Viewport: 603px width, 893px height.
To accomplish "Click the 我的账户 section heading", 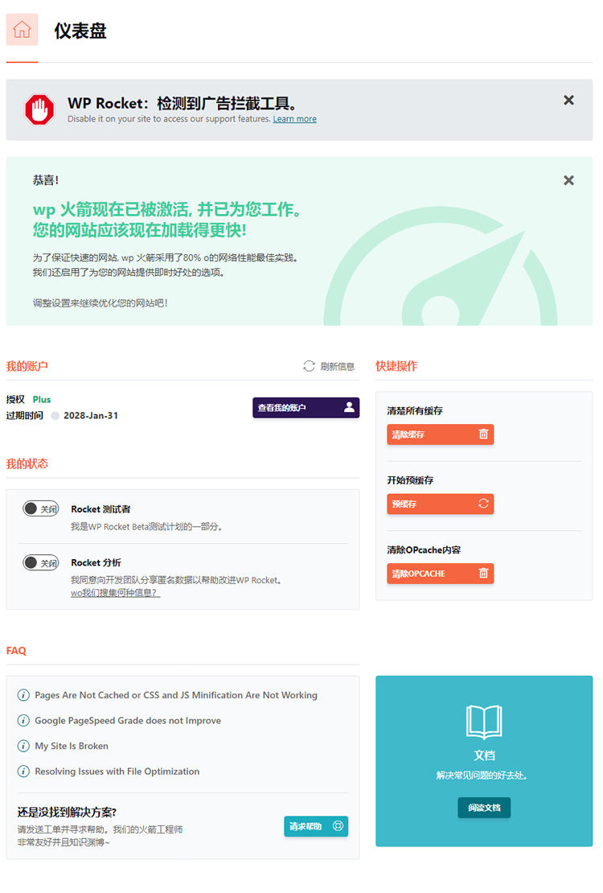I will point(27,366).
